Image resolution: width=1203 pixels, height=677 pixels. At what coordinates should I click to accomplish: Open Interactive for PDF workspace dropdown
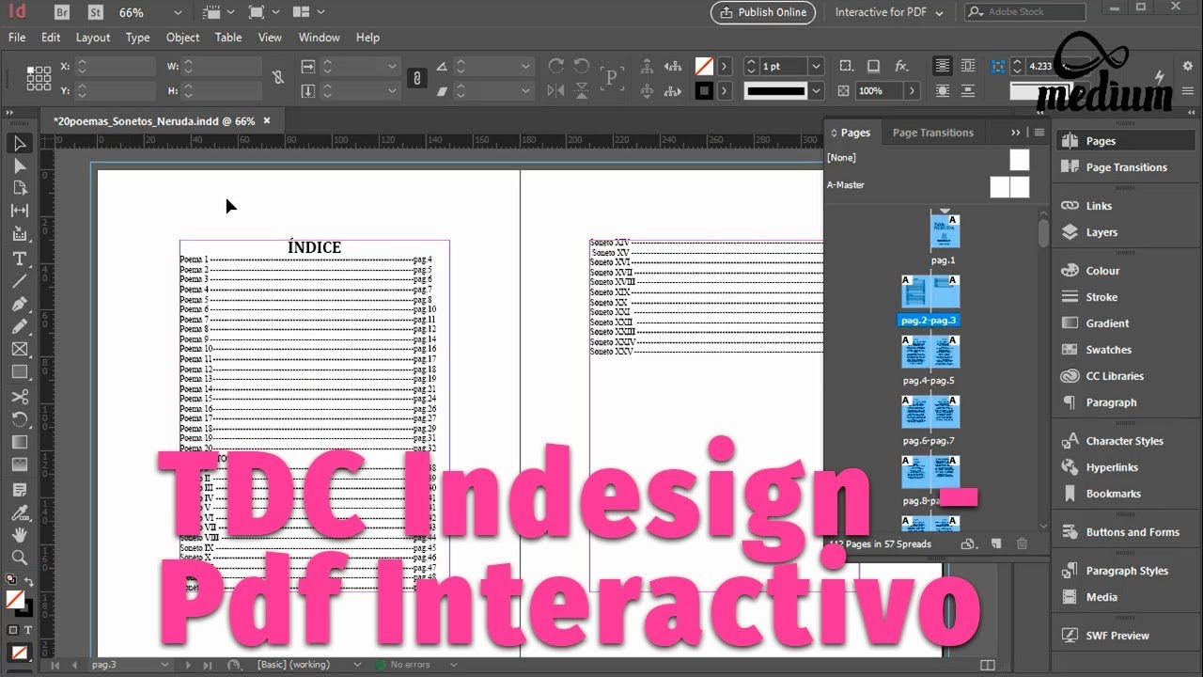coord(889,12)
